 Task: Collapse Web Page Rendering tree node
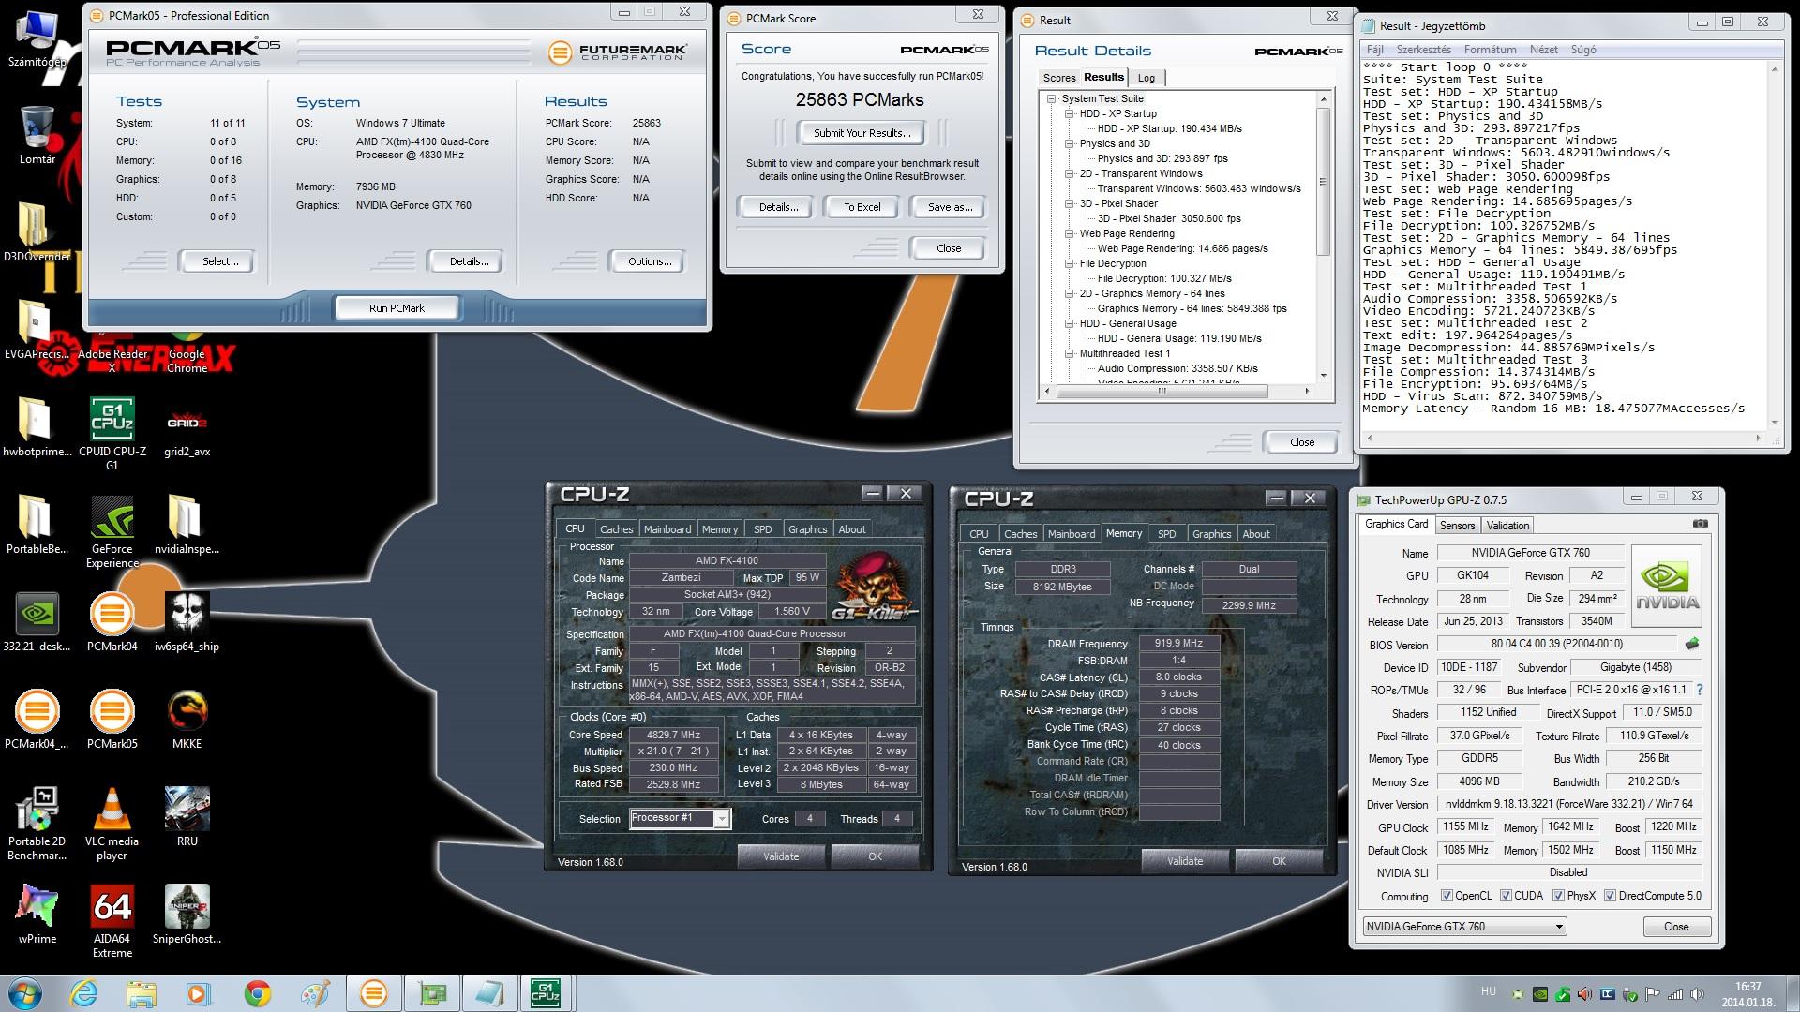1069,233
